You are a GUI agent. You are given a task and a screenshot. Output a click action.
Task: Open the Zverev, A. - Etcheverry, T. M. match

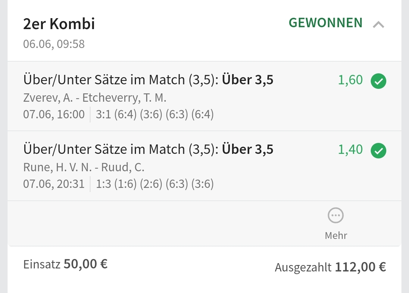(x=95, y=98)
